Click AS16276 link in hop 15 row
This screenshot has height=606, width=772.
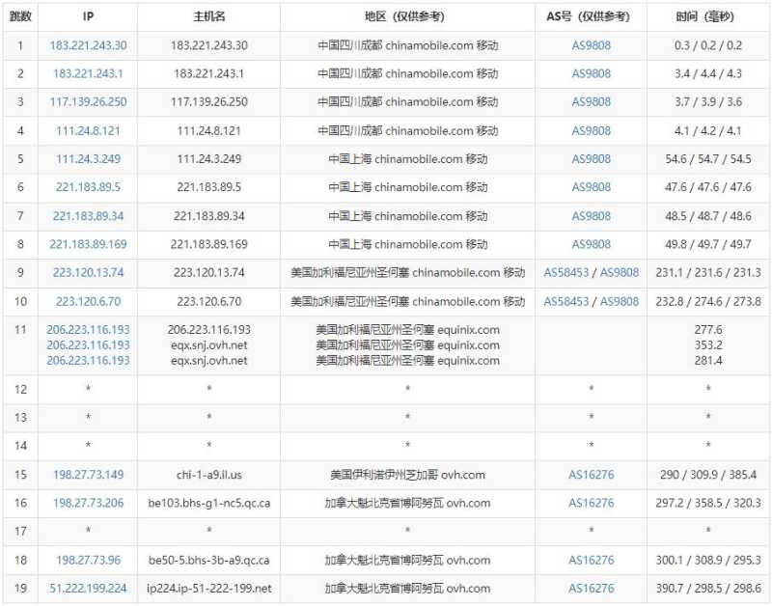pyautogui.click(x=592, y=475)
